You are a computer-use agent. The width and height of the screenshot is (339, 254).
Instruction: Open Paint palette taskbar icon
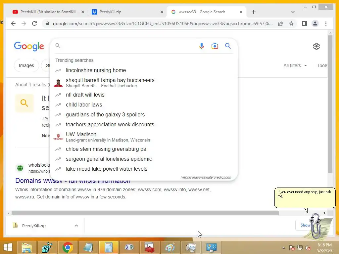170,247
